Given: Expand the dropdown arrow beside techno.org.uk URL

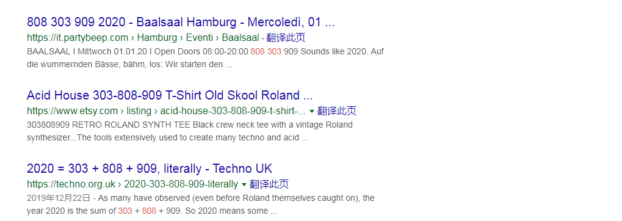Looking at the screenshot, I should tap(244, 184).
